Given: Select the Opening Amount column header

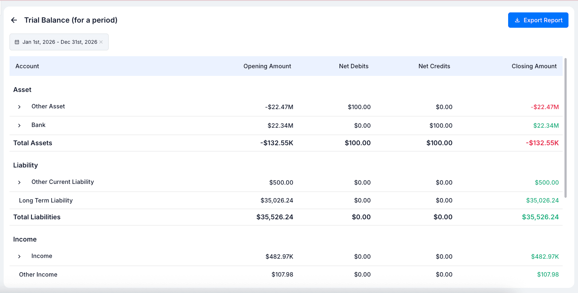Looking at the screenshot, I should tap(267, 66).
